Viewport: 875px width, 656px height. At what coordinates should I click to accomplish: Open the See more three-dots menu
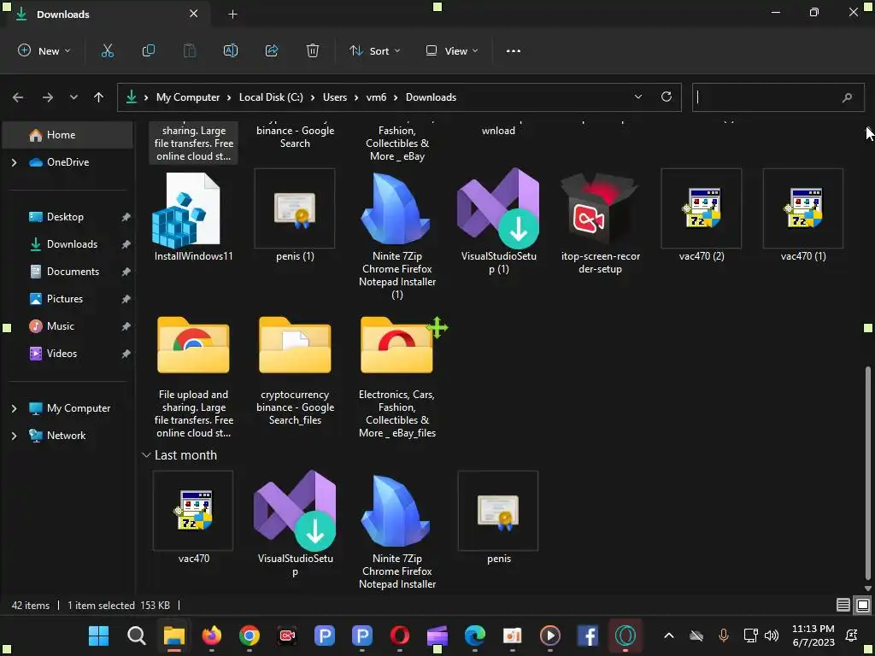[x=514, y=50]
